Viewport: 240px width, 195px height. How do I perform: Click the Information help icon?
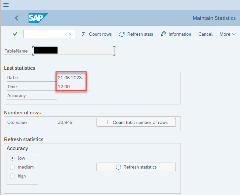pos(163,34)
